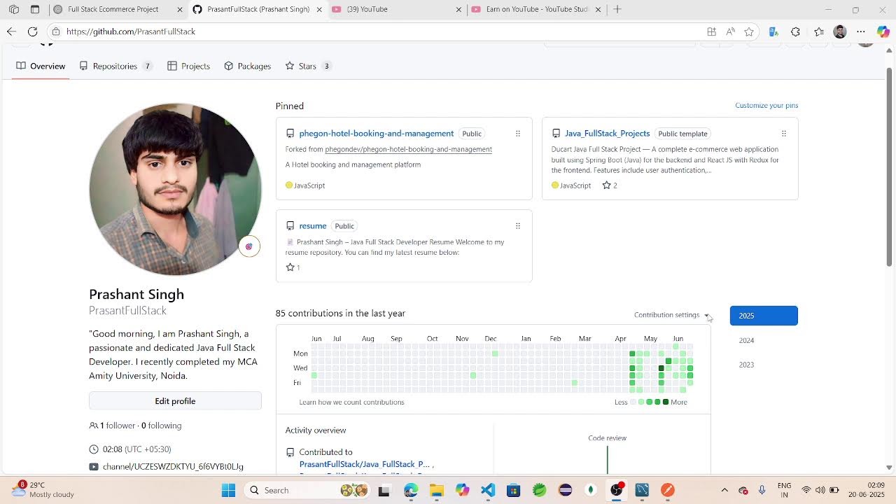
Task: Open Copilot sidebar icon
Action: pos(883,31)
